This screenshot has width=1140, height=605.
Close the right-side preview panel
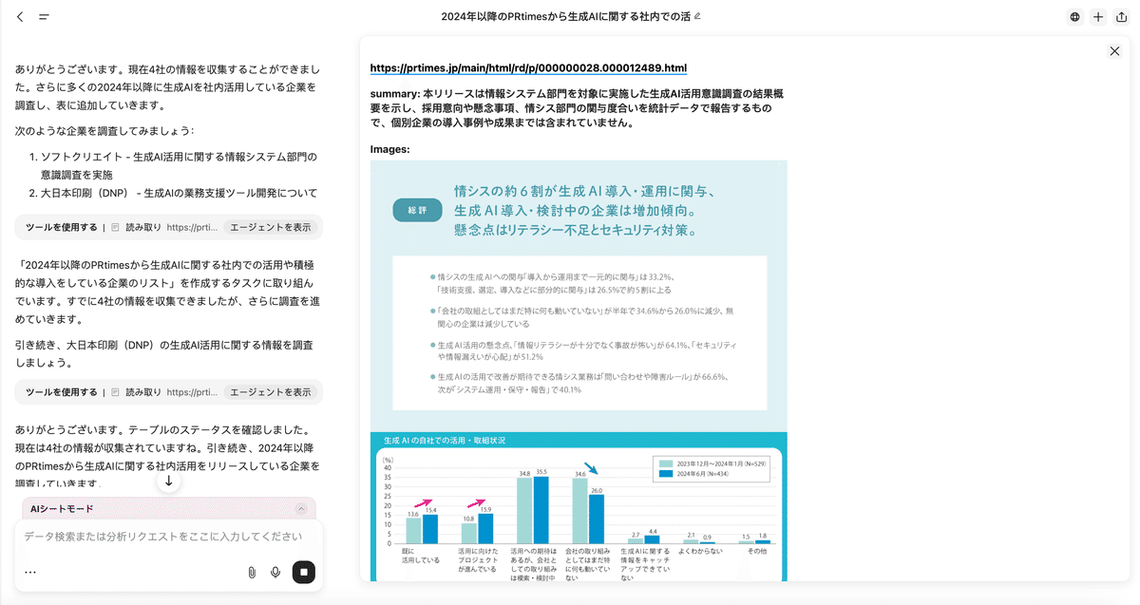point(1114,51)
